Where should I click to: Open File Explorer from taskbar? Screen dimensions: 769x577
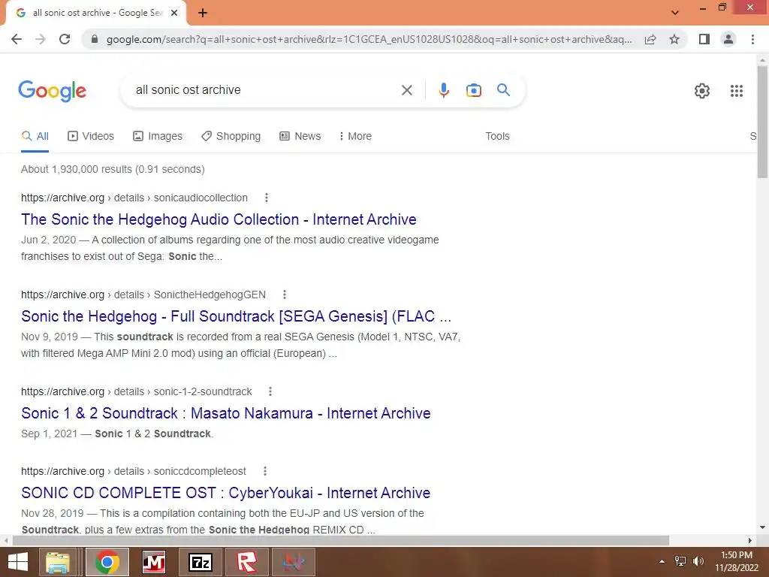[x=59, y=562]
